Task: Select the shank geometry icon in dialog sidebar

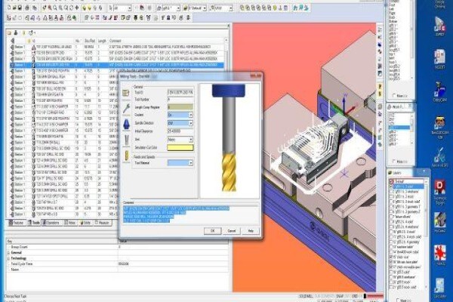Action: pos(127,140)
